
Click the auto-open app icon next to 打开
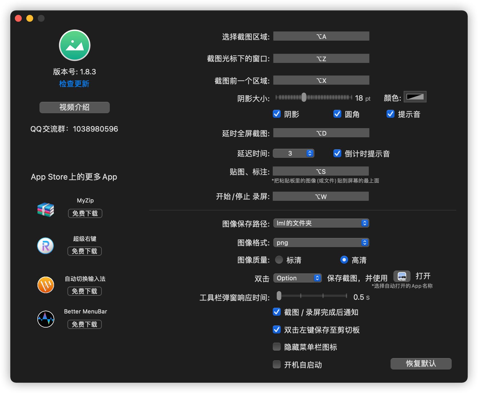pyautogui.click(x=403, y=277)
